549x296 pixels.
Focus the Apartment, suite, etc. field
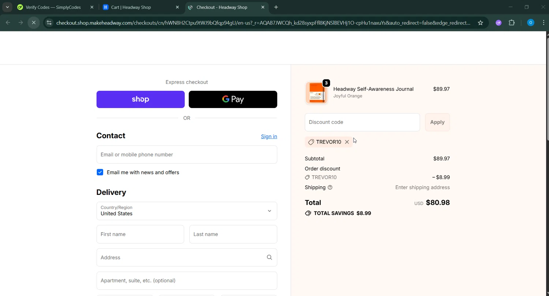click(187, 281)
